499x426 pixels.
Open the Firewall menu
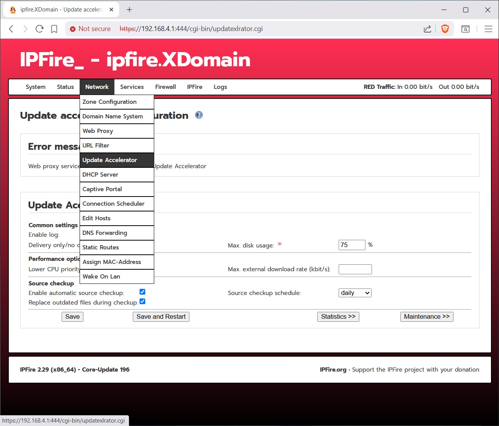point(165,87)
